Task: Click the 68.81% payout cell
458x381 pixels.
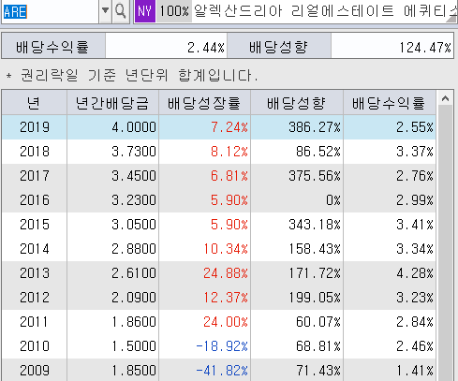Action: pos(297,346)
